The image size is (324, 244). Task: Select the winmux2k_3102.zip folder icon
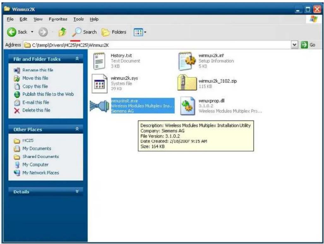click(x=187, y=82)
